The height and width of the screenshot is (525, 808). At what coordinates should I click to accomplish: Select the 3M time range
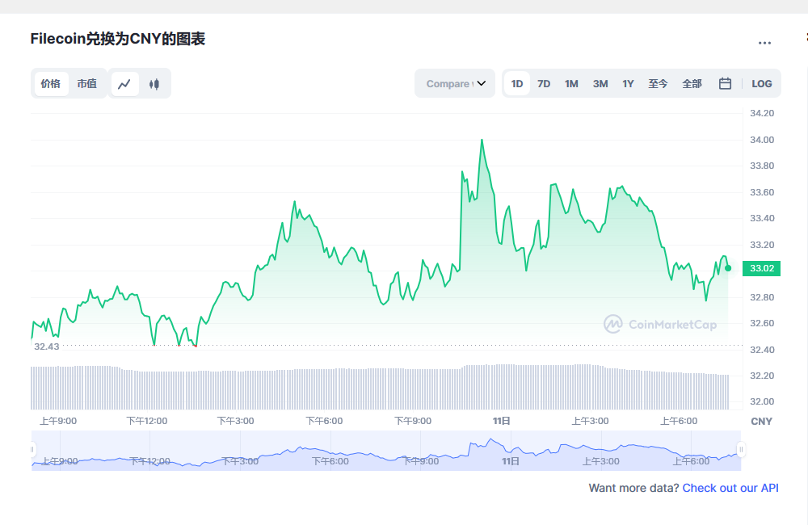click(600, 83)
